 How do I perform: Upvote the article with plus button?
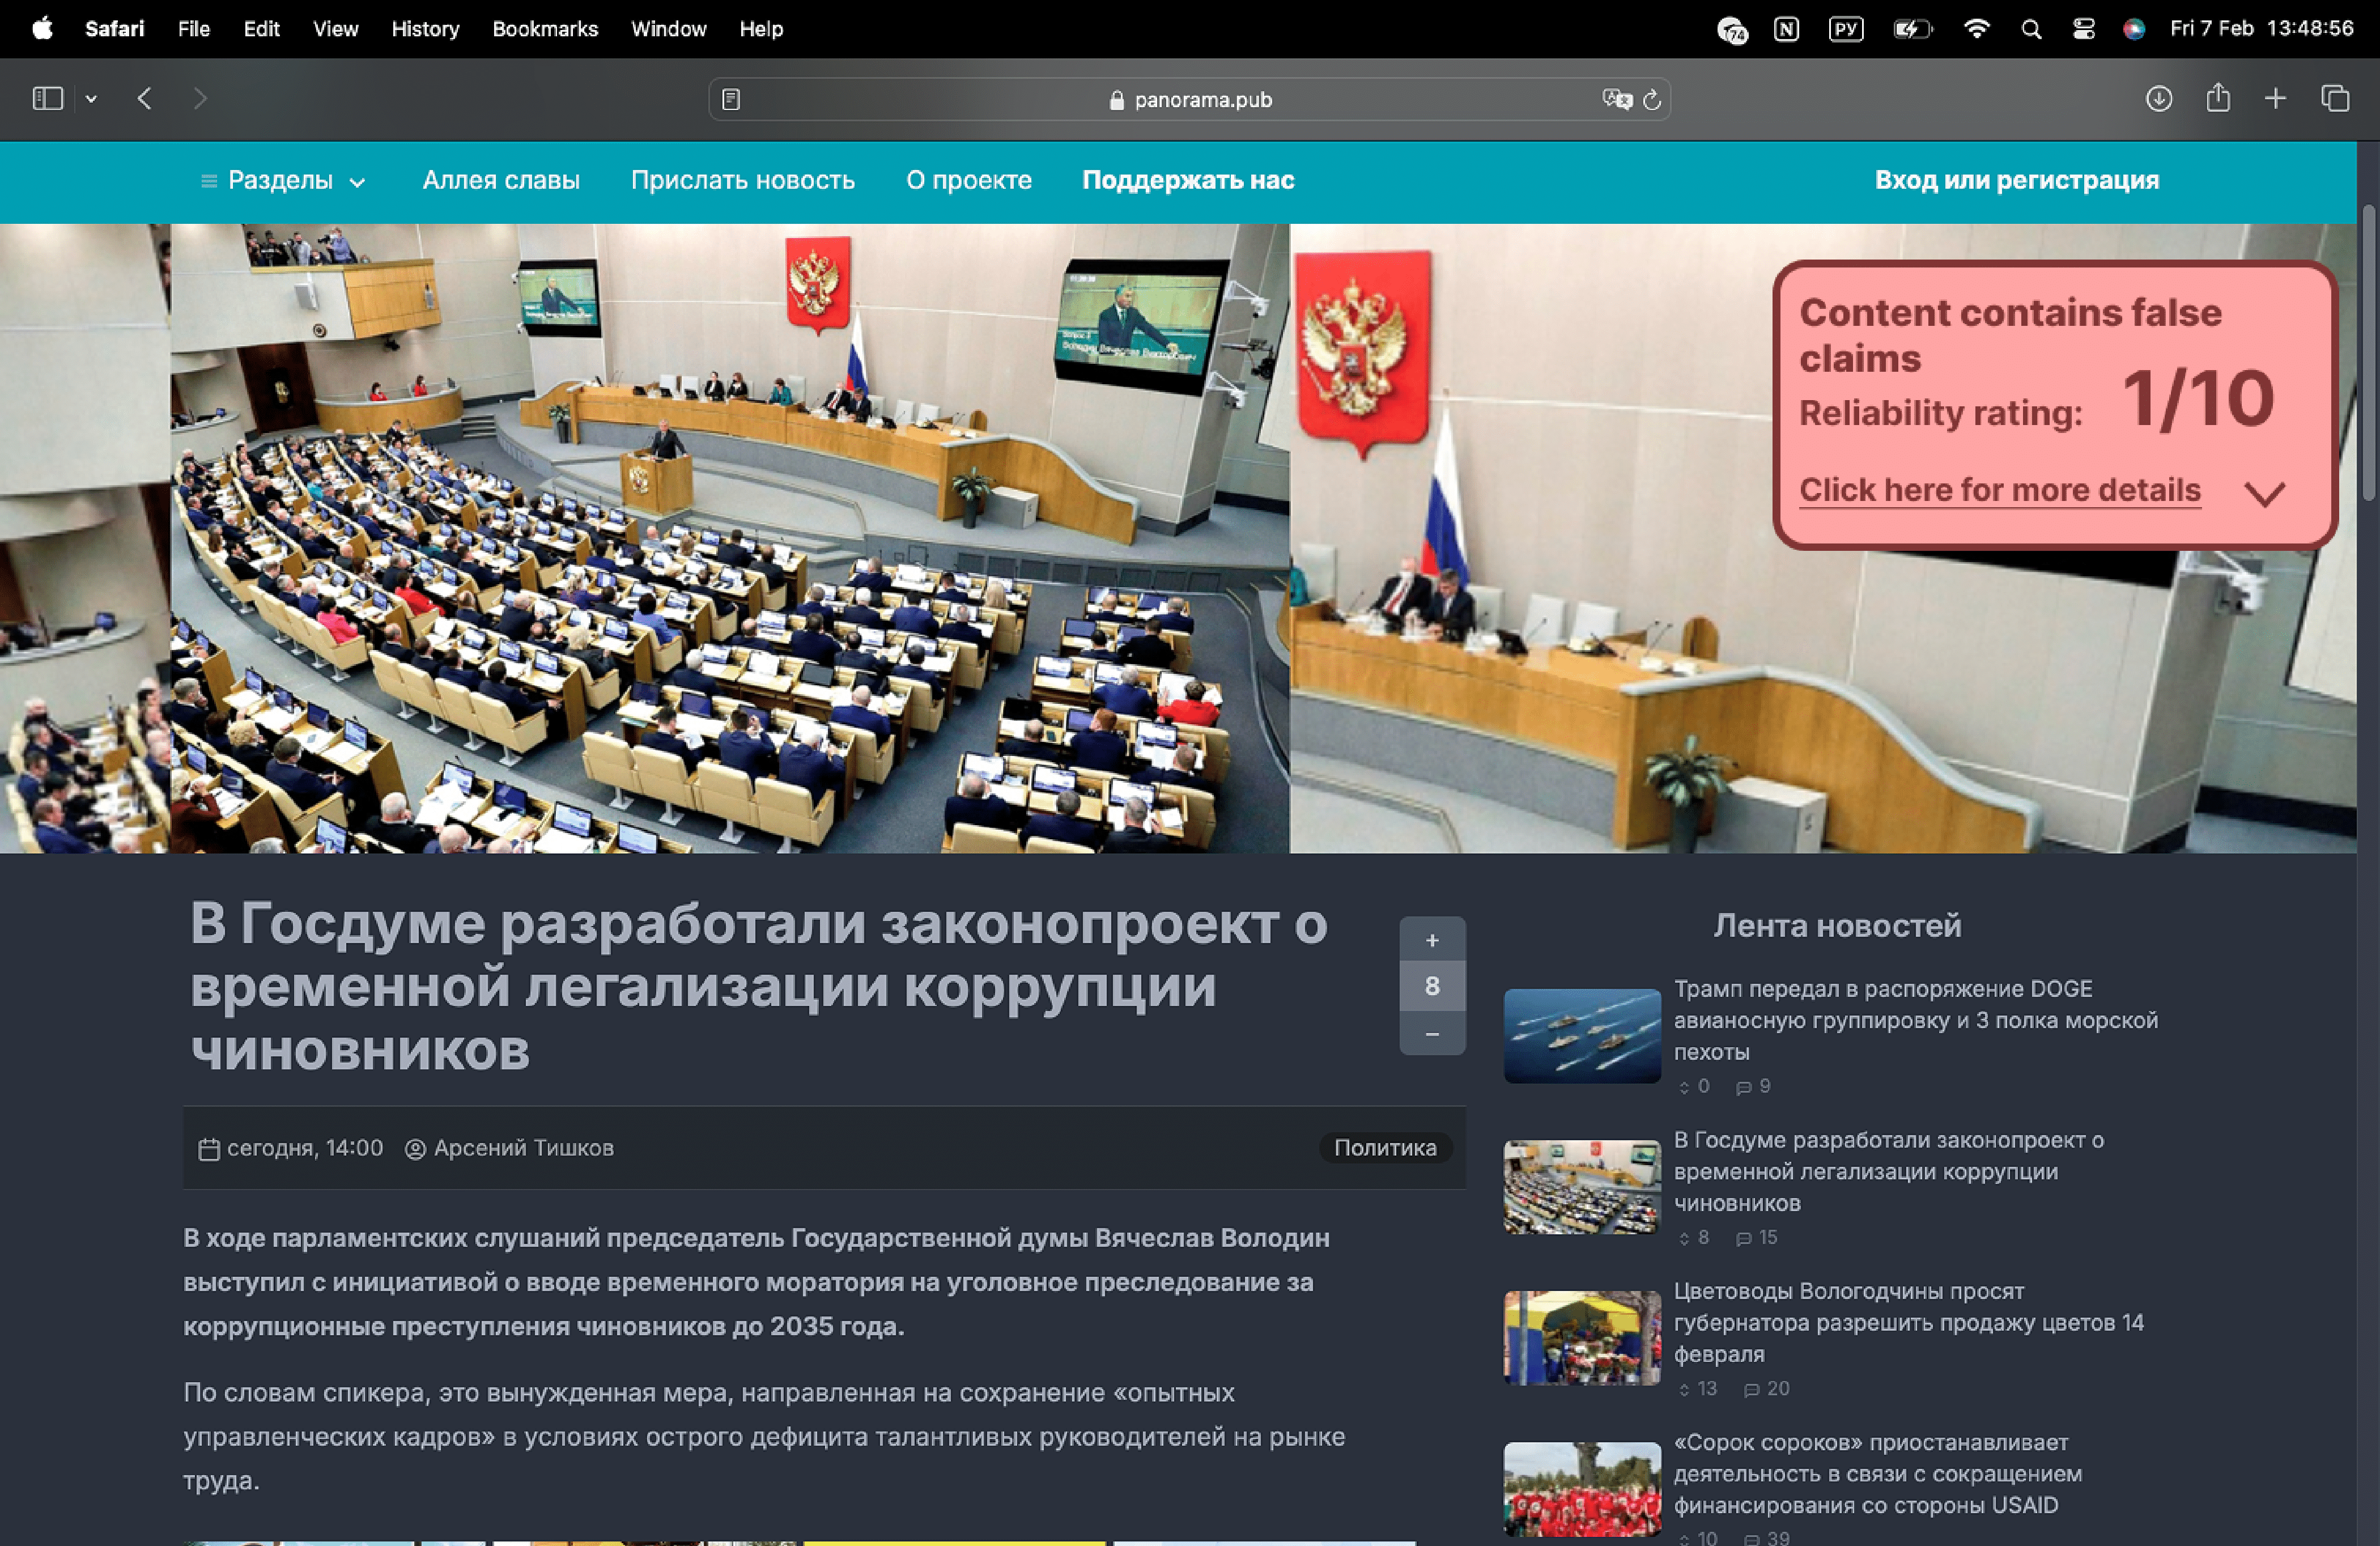1432,940
